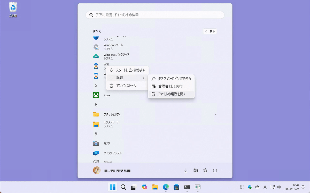Choose 管理者として実行
The height and width of the screenshot is (193, 310).
(x=171, y=86)
